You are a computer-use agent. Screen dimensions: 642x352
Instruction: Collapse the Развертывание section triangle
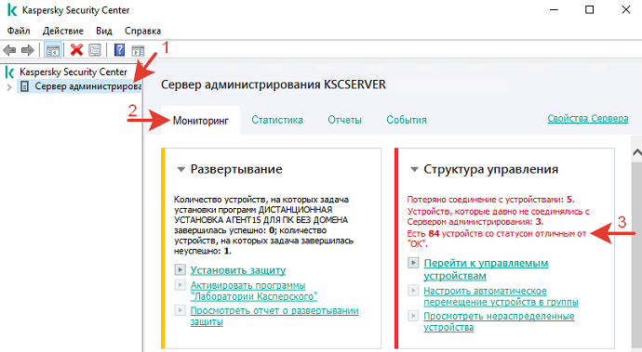click(x=181, y=169)
